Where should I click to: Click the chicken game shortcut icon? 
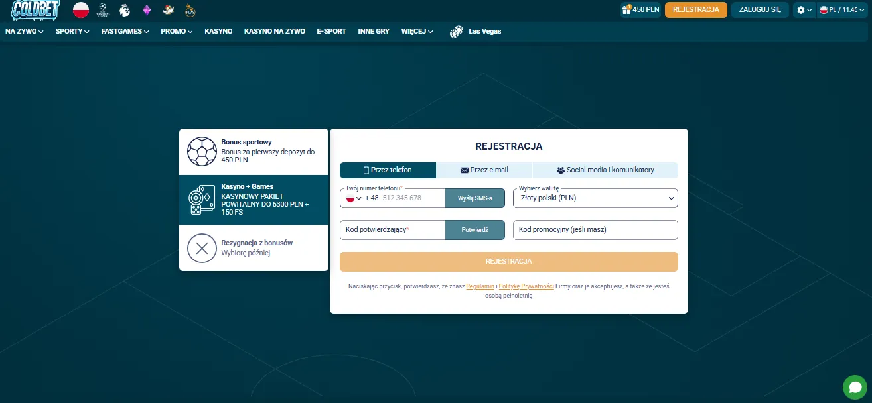pyautogui.click(x=169, y=10)
